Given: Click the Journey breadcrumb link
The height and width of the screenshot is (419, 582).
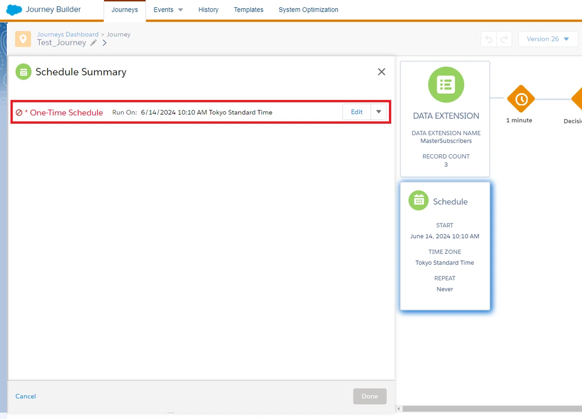Looking at the screenshot, I should (119, 34).
